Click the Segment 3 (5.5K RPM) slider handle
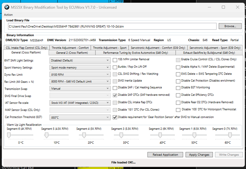The height and width of the screenshot is (169, 246). 121,135
